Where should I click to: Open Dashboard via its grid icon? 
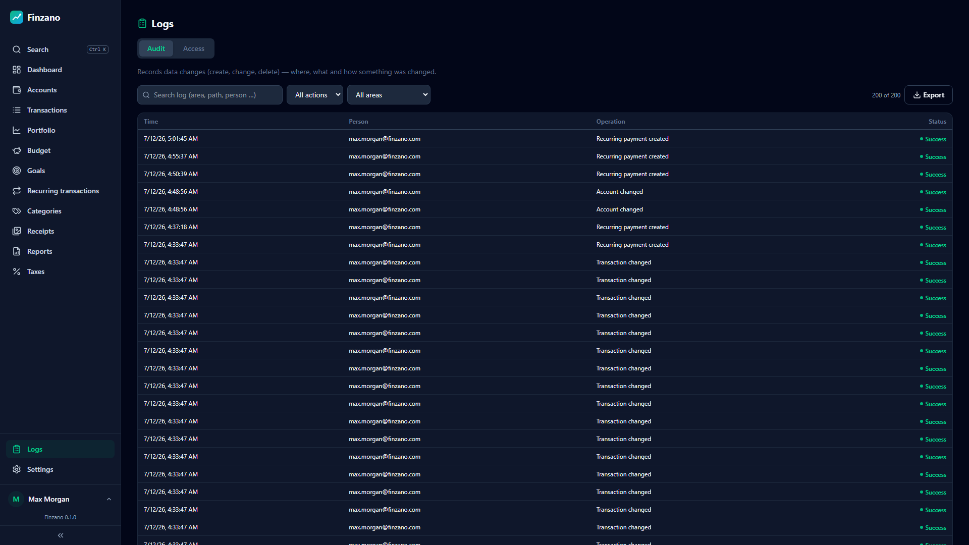click(x=17, y=70)
